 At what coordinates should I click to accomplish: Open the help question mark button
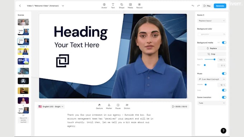coord(223,131)
